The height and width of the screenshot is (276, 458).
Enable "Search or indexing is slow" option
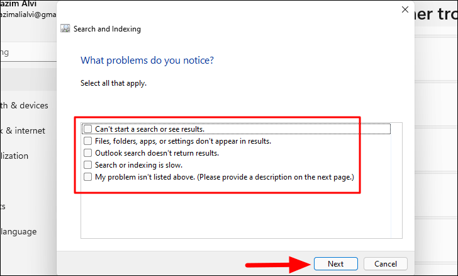point(87,165)
